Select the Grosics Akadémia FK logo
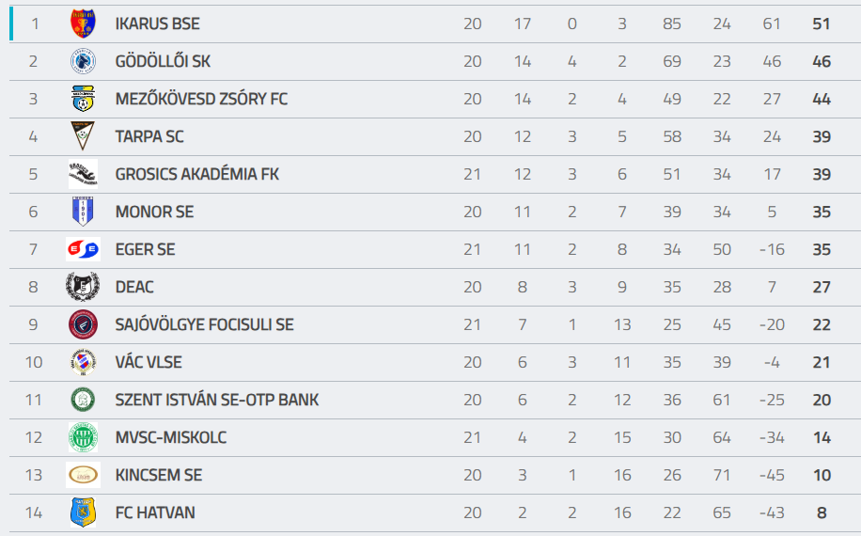Viewport: 861px width, 536px height. point(83,174)
